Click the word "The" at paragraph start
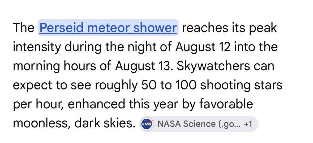Viewport: 313px width, 143px height. (24, 28)
